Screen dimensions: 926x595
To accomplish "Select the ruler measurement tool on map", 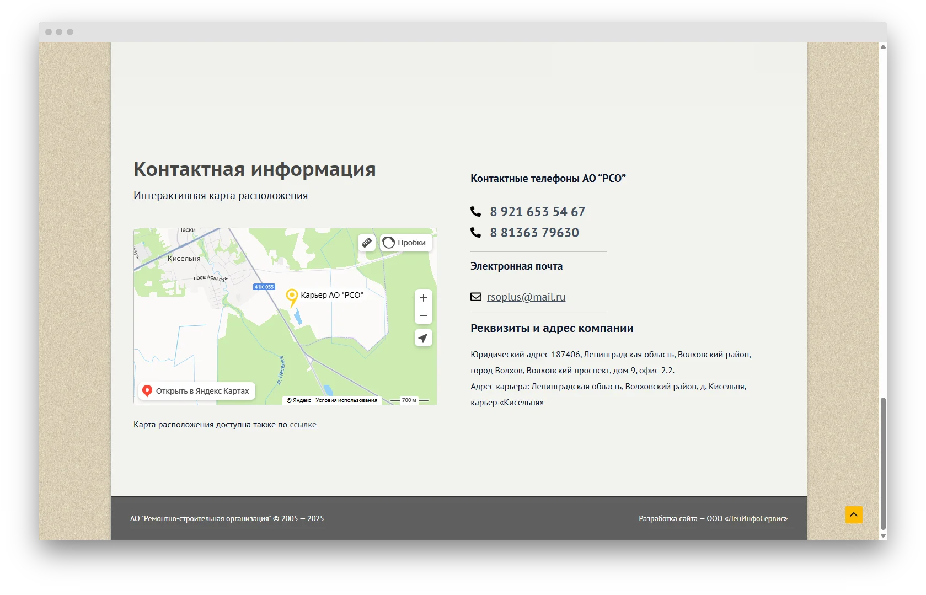I will point(367,243).
